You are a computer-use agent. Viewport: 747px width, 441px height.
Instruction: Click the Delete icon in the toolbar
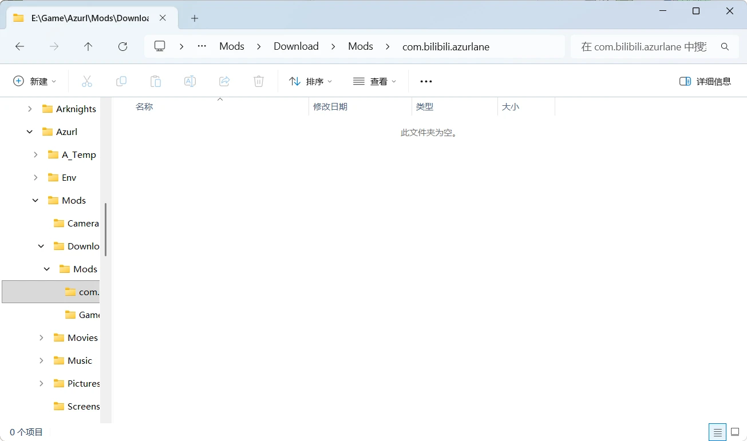pyautogui.click(x=258, y=81)
